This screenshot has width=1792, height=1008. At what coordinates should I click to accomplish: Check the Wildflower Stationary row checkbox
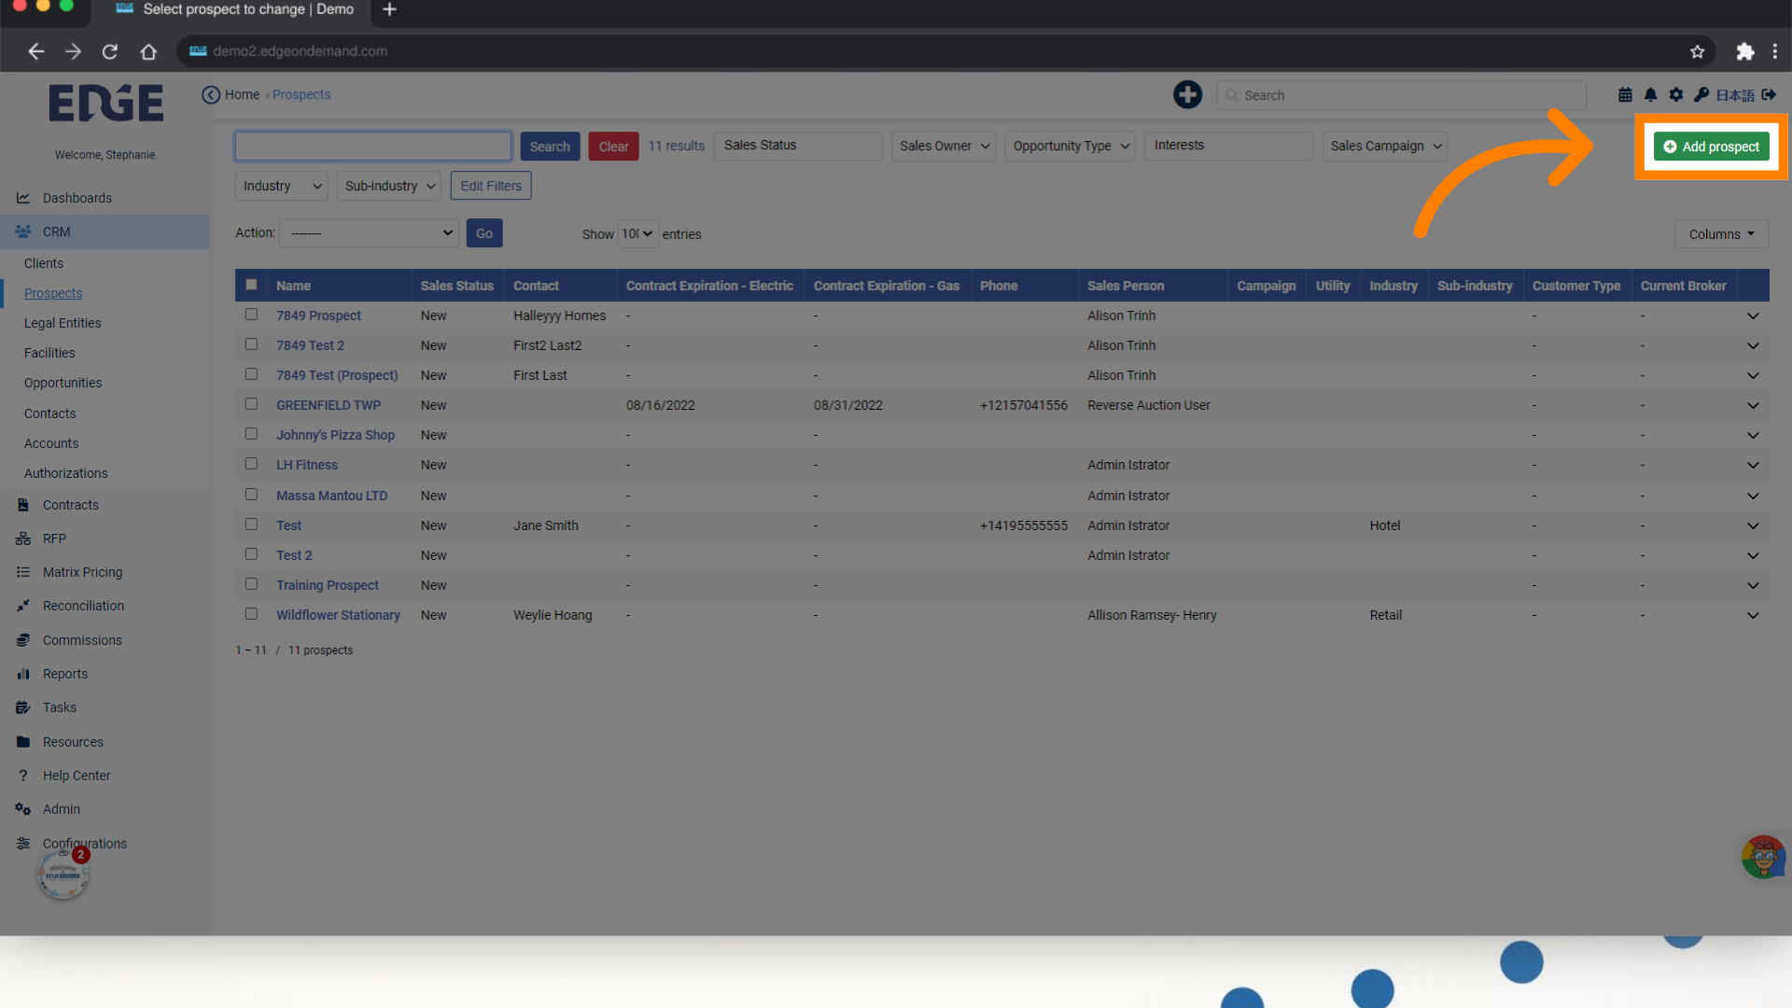pos(251,614)
